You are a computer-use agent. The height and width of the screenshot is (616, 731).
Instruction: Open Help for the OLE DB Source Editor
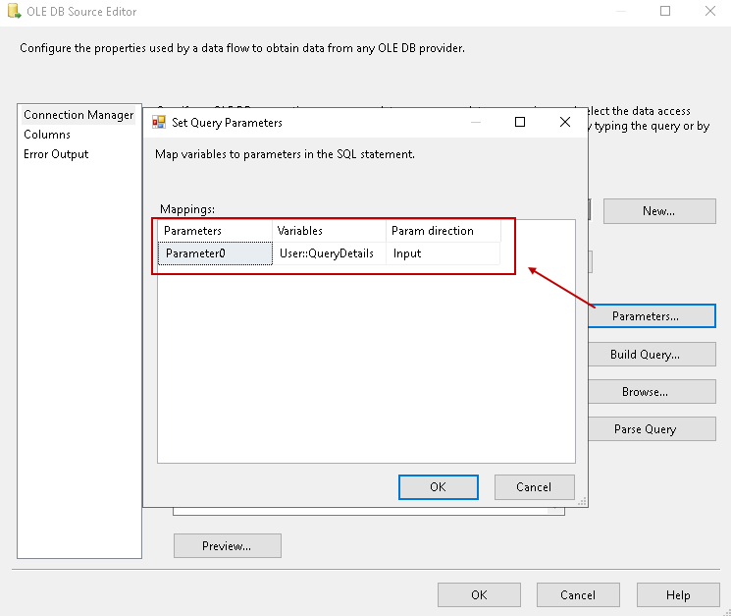[x=677, y=594]
